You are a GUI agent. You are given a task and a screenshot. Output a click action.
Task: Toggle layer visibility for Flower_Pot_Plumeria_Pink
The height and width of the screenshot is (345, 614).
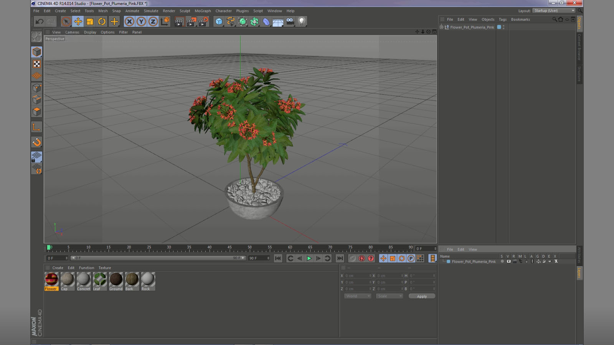[x=508, y=261]
